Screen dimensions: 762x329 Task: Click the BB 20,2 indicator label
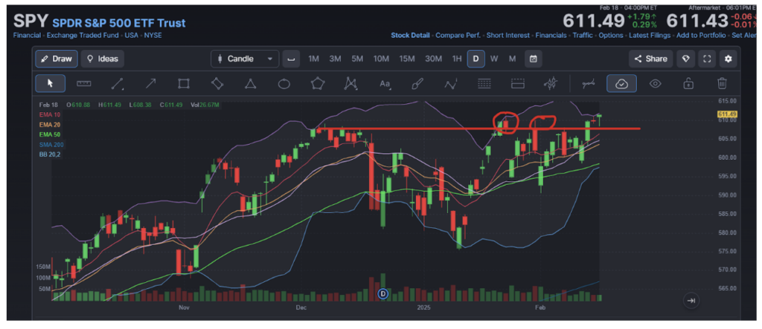click(x=50, y=154)
